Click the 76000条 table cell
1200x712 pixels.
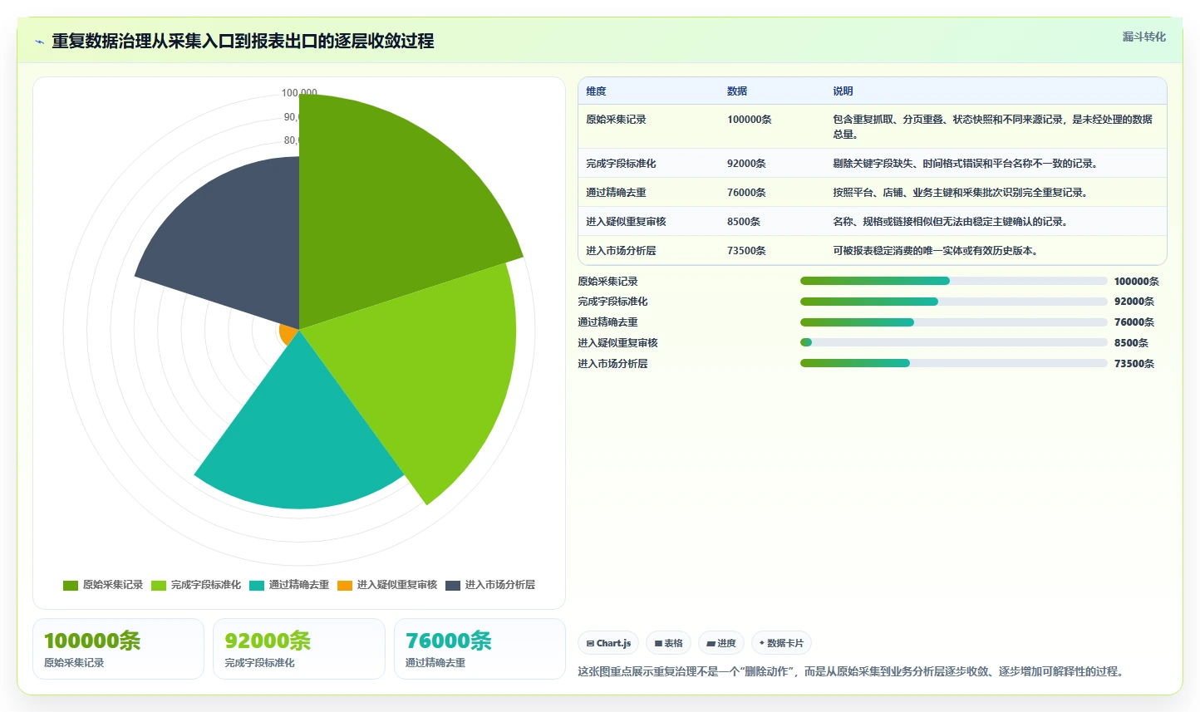coord(746,193)
